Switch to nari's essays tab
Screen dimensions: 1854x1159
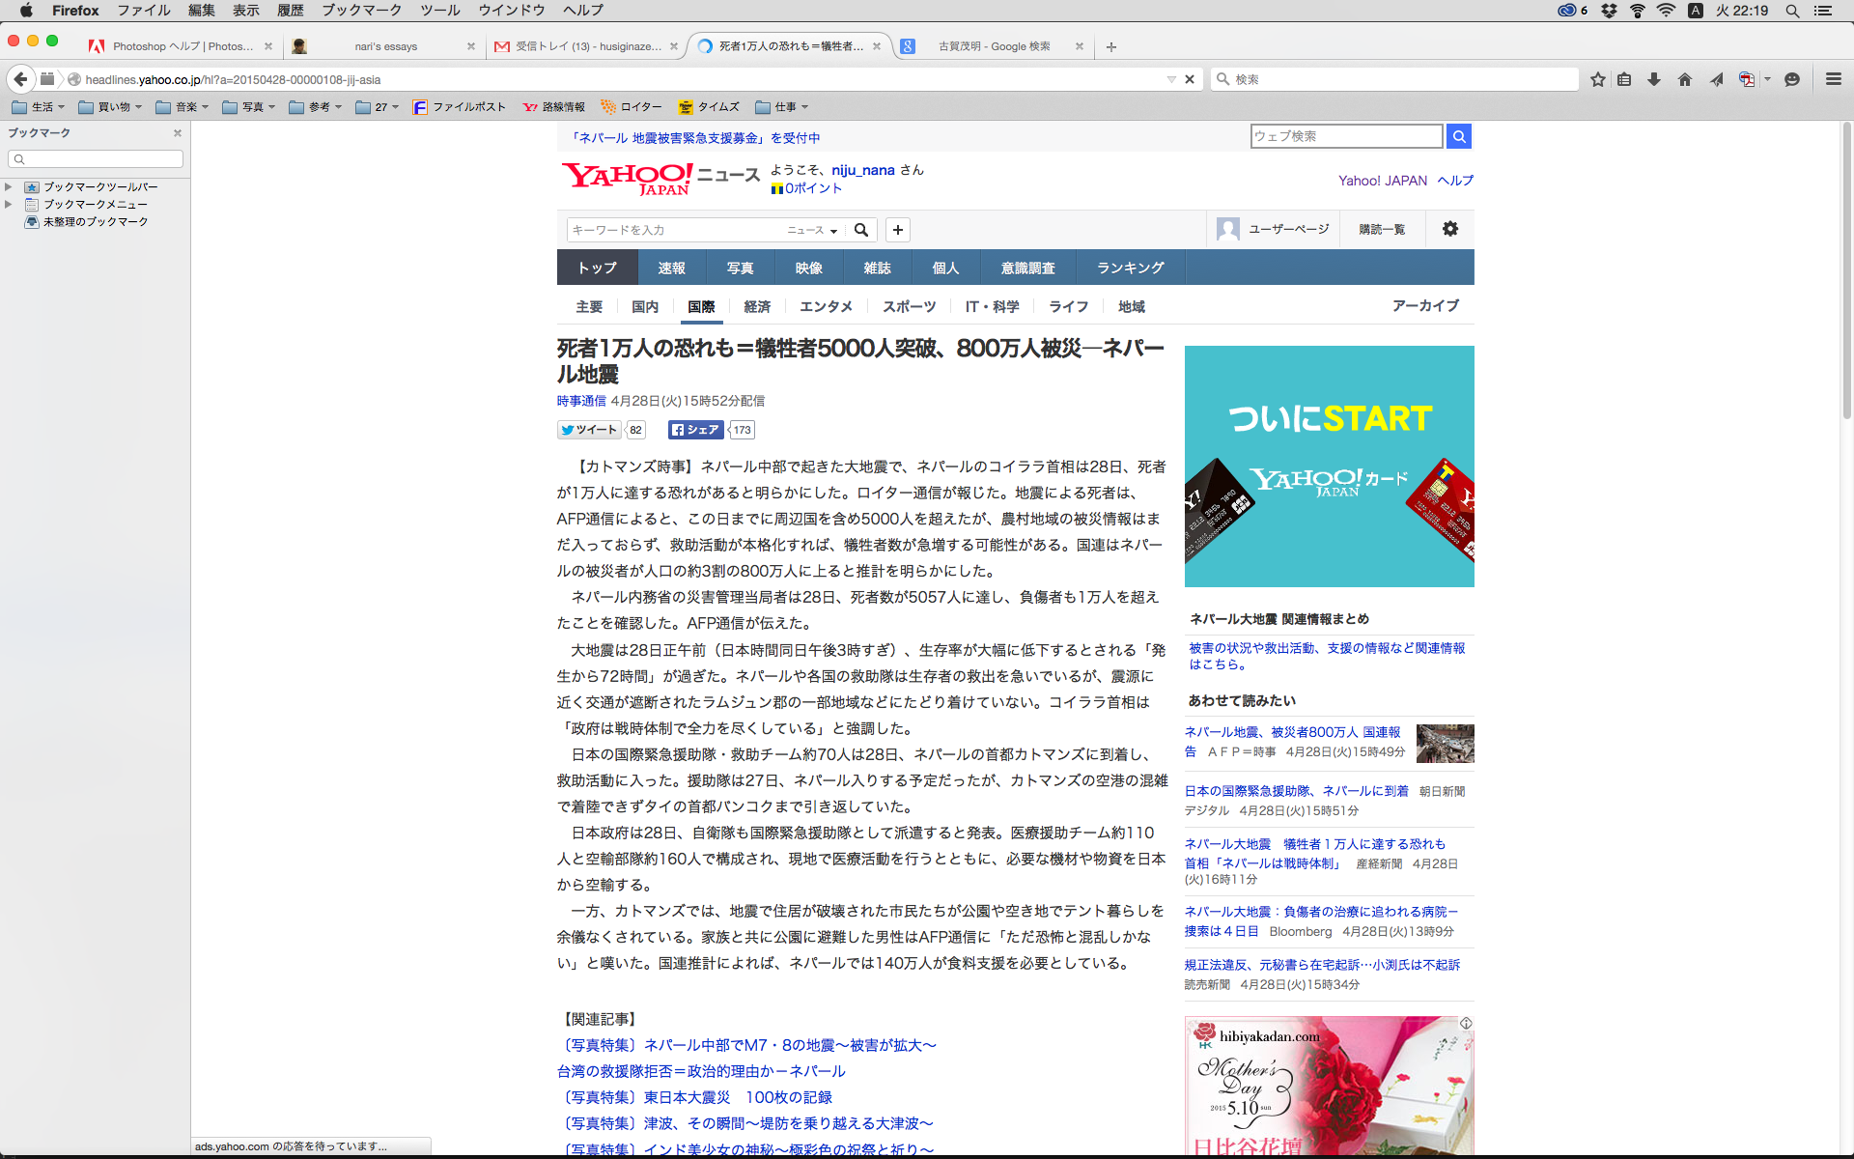click(385, 46)
